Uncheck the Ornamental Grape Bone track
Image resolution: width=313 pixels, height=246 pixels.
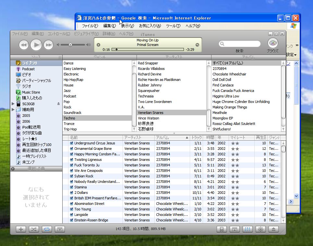tap(72, 149)
